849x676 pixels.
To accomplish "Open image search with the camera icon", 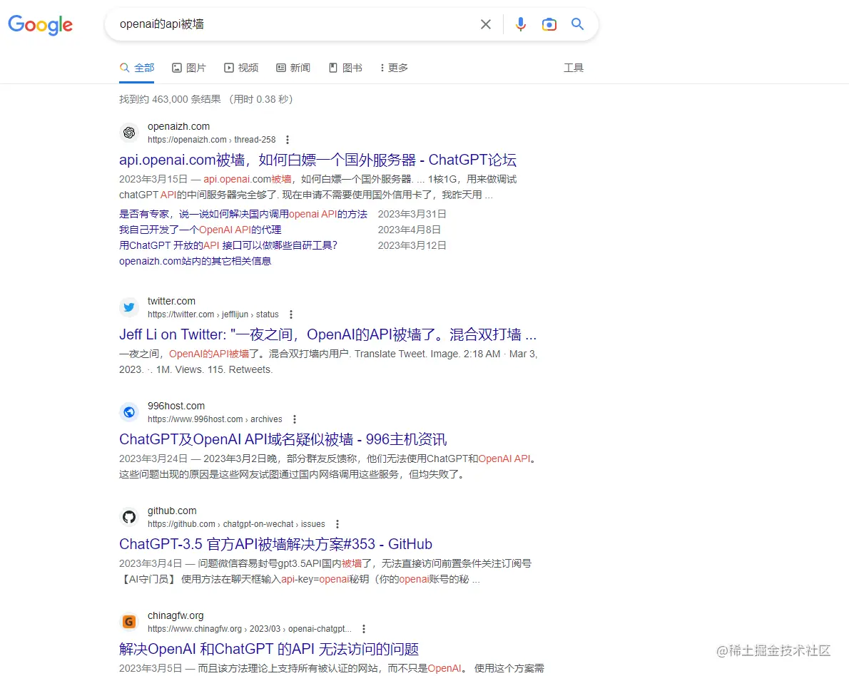I will coord(549,24).
